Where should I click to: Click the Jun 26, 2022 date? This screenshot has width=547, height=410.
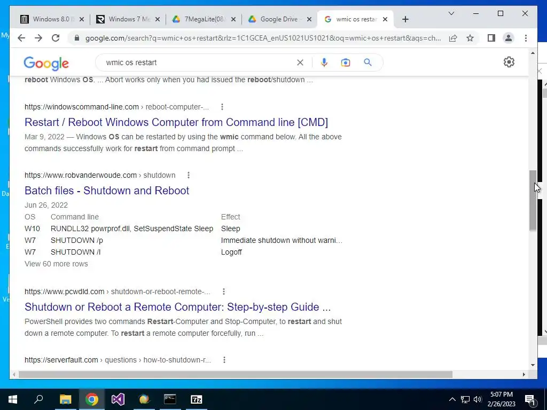[46, 206]
